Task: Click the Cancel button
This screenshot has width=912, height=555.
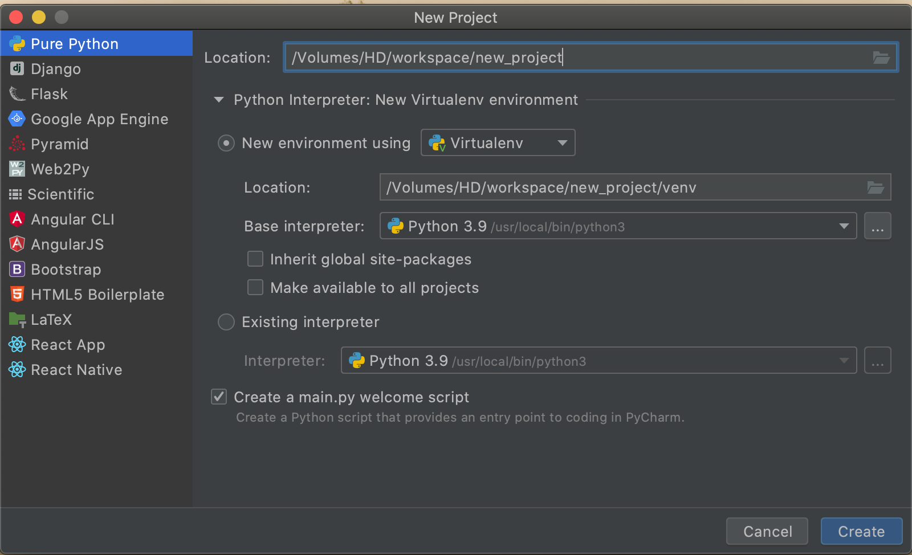Action: point(767,532)
